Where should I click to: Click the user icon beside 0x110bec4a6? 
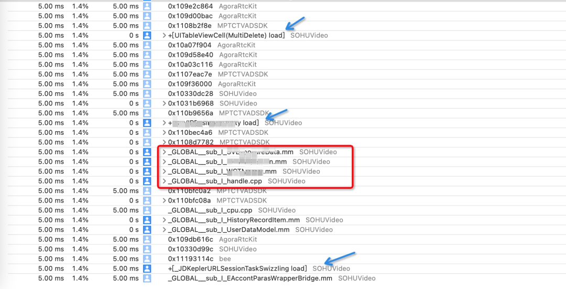coord(147,133)
